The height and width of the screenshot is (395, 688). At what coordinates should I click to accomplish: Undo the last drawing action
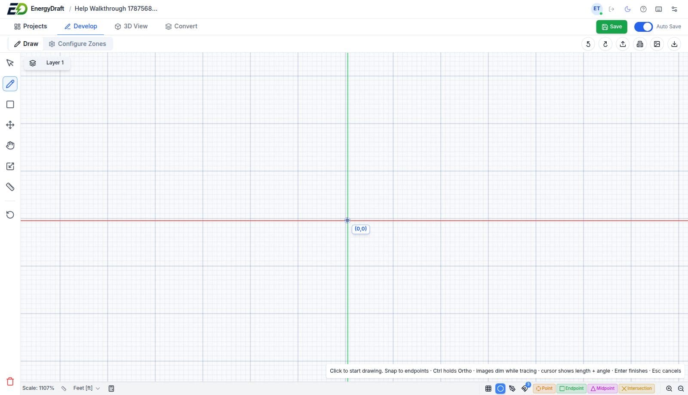pos(588,44)
